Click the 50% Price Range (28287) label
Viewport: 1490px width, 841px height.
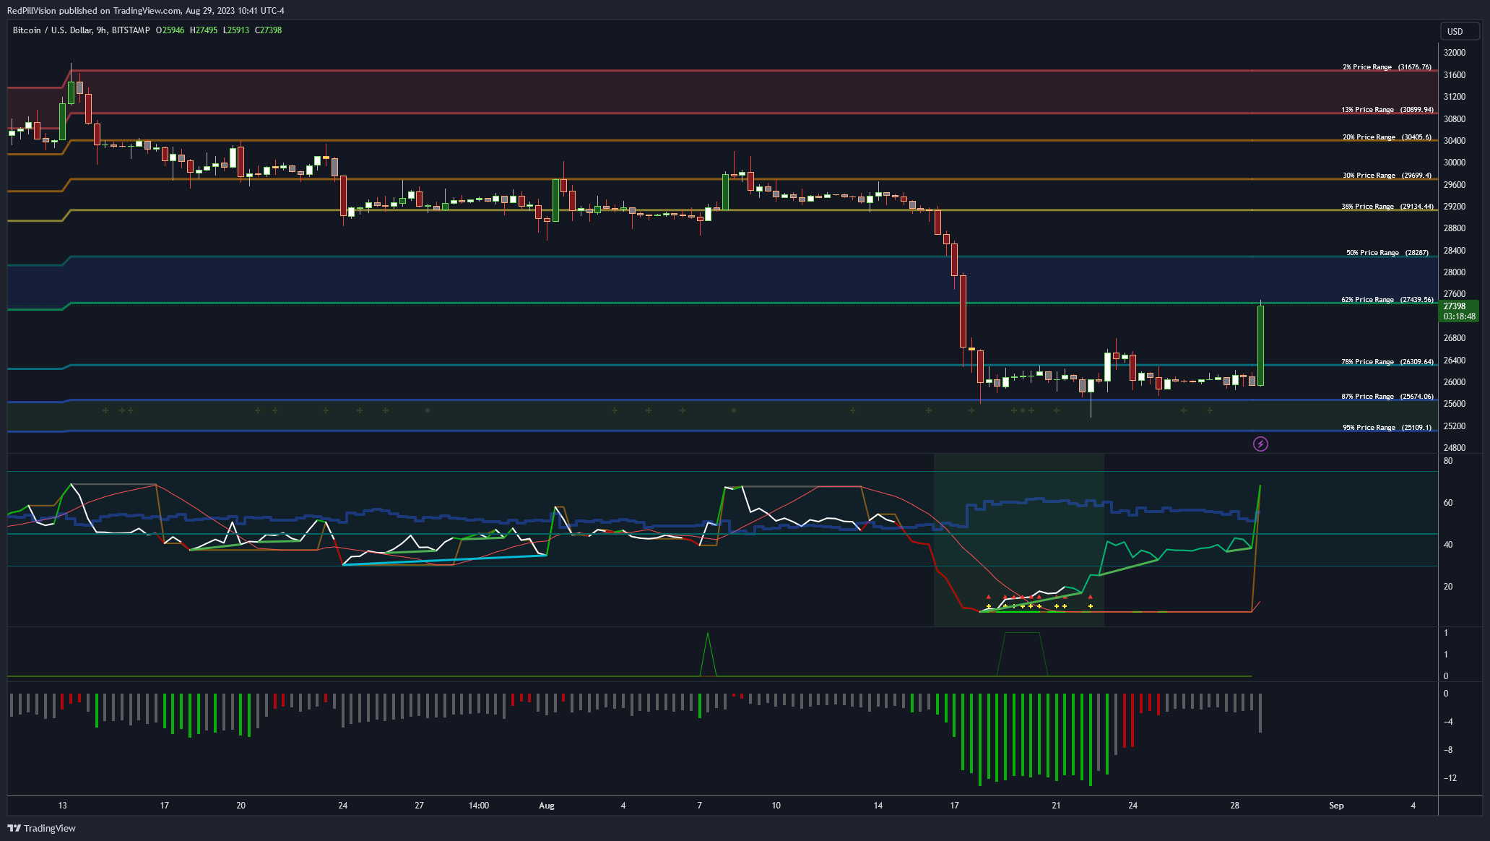pyautogui.click(x=1387, y=253)
